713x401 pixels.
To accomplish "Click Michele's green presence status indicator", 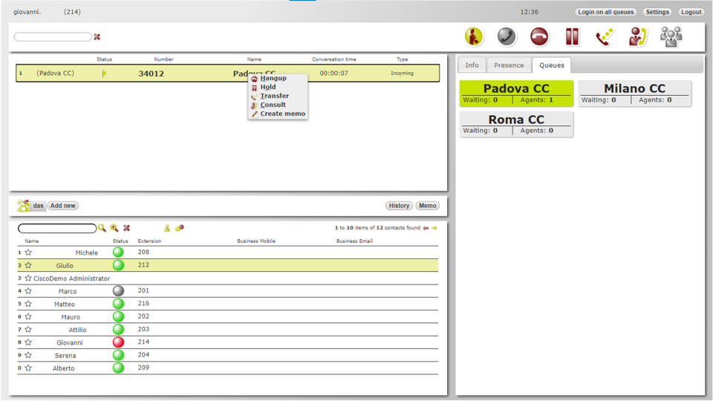I will tap(118, 252).
